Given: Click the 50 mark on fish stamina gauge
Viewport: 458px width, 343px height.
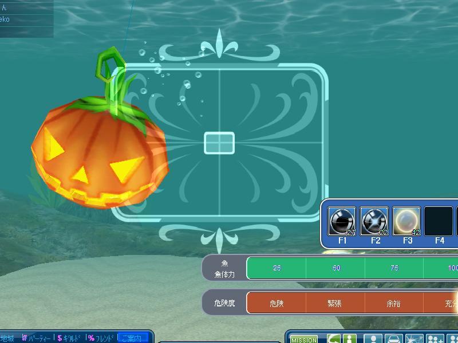Looking at the screenshot, I should (335, 268).
